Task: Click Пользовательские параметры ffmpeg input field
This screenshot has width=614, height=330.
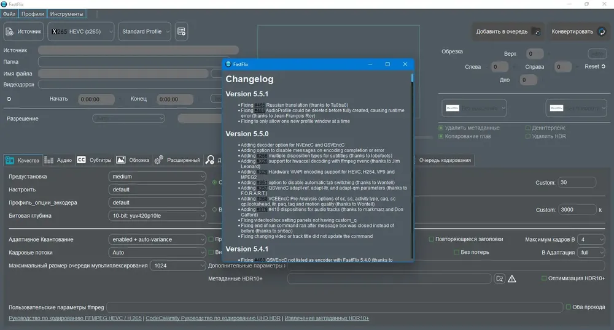Action: pos(335,307)
